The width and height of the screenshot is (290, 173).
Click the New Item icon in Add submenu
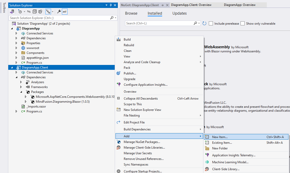(x=207, y=137)
